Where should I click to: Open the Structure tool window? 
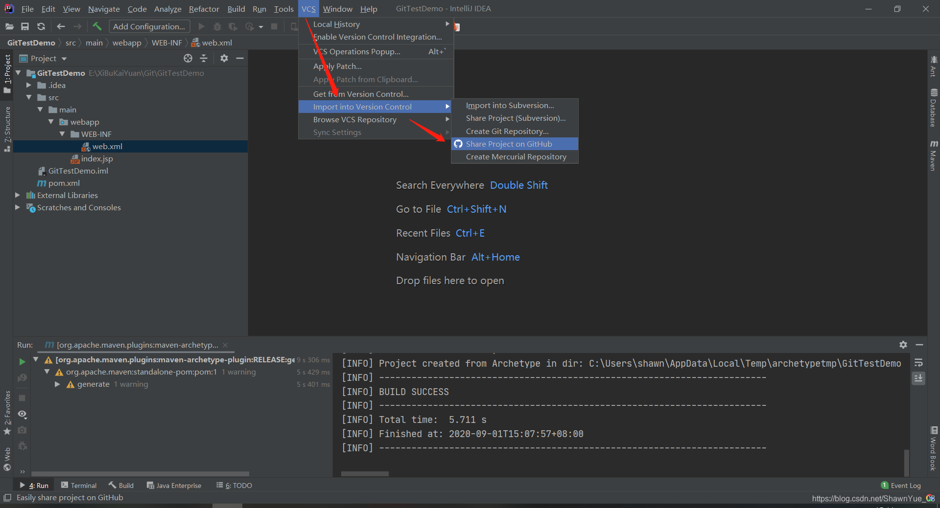click(x=7, y=129)
